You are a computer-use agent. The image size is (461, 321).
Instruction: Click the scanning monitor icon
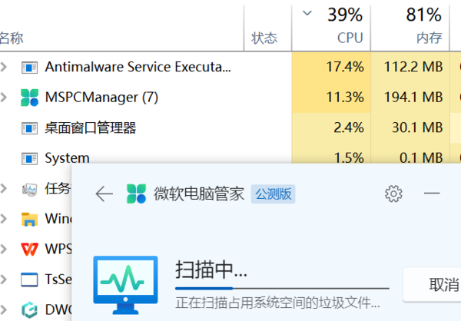pyautogui.click(x=124, y=284)
